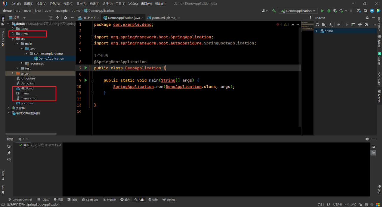Image resolution: width=382 pixels, height=207 pixels.
Task: Open the Spring tool window
Action: 168,200
